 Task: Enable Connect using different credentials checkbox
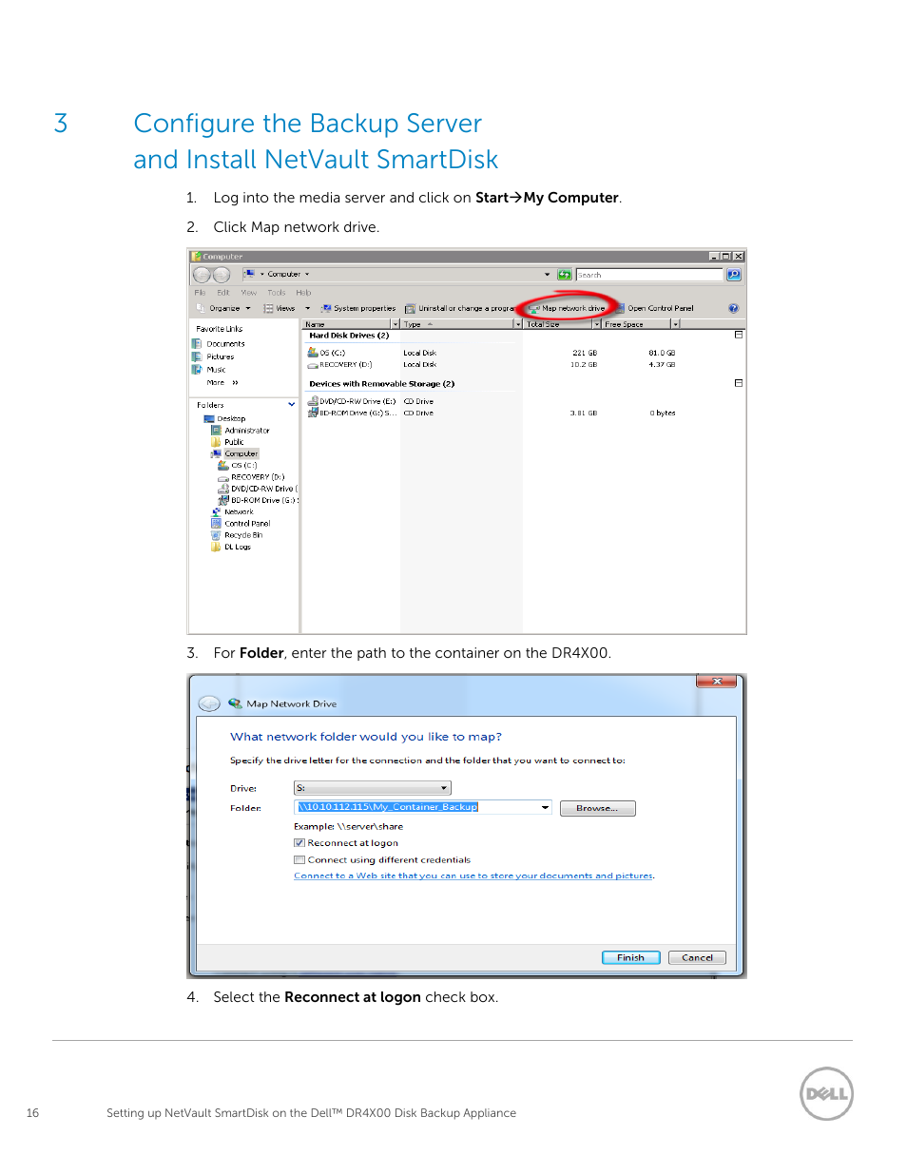click(x=299, y=860)
